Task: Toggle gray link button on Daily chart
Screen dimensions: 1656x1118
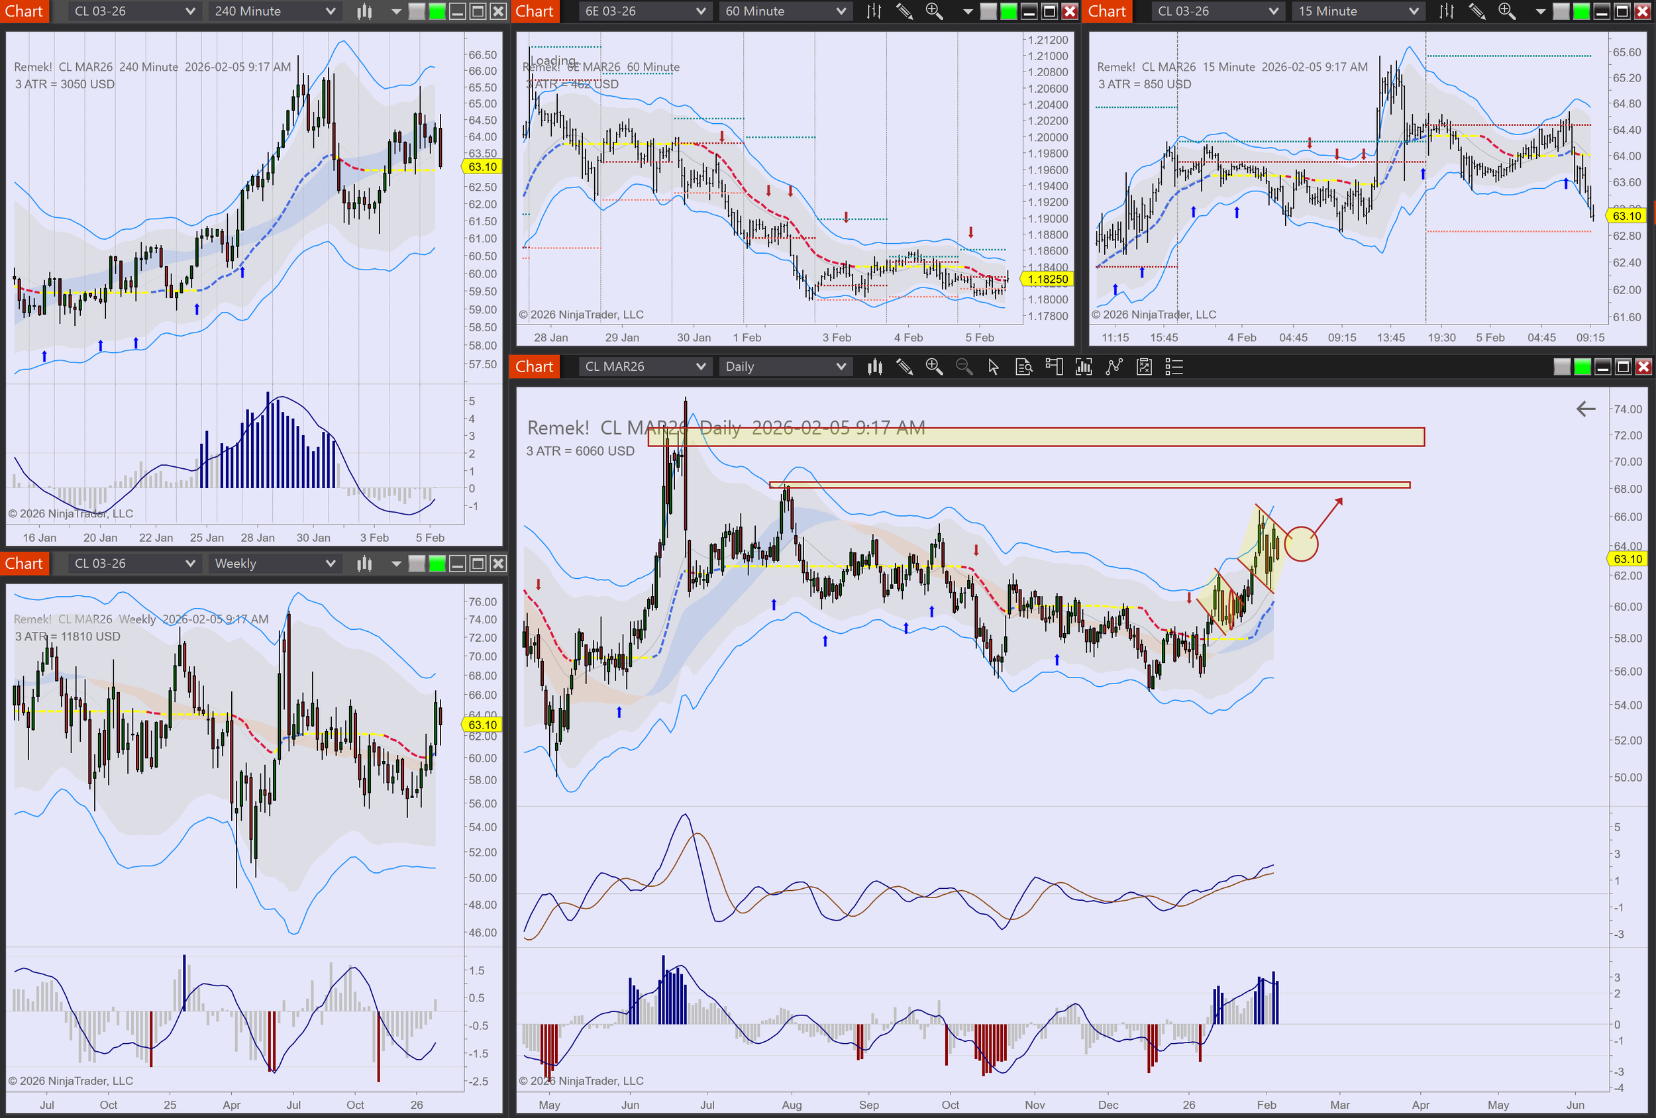Action: [1562, 367]
